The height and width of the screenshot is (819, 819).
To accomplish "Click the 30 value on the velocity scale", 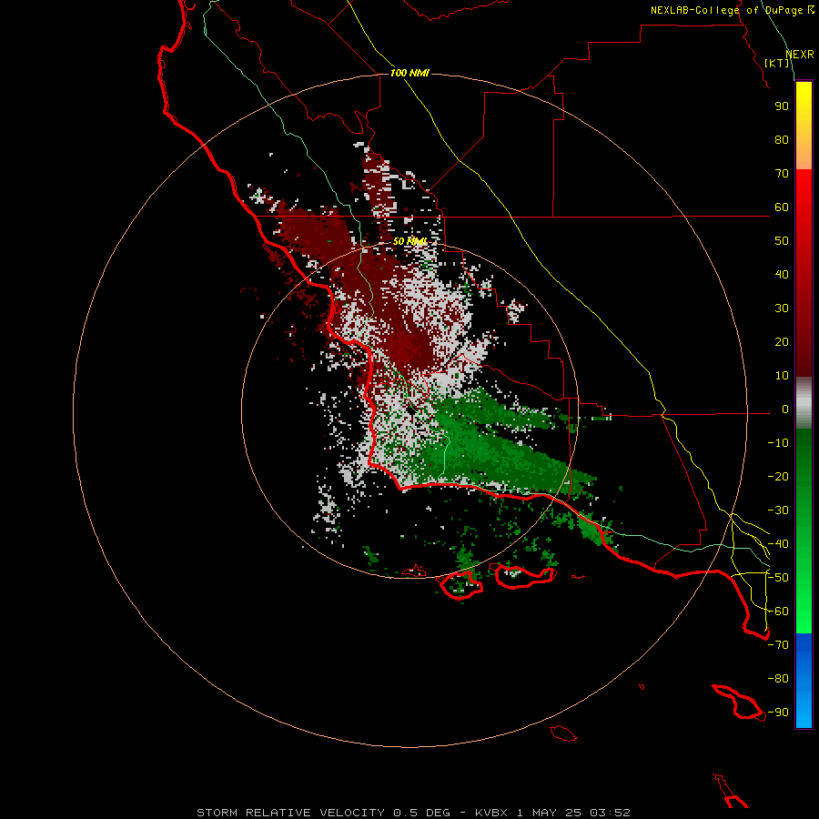I will pyautogui.click(x=782, y=308).
